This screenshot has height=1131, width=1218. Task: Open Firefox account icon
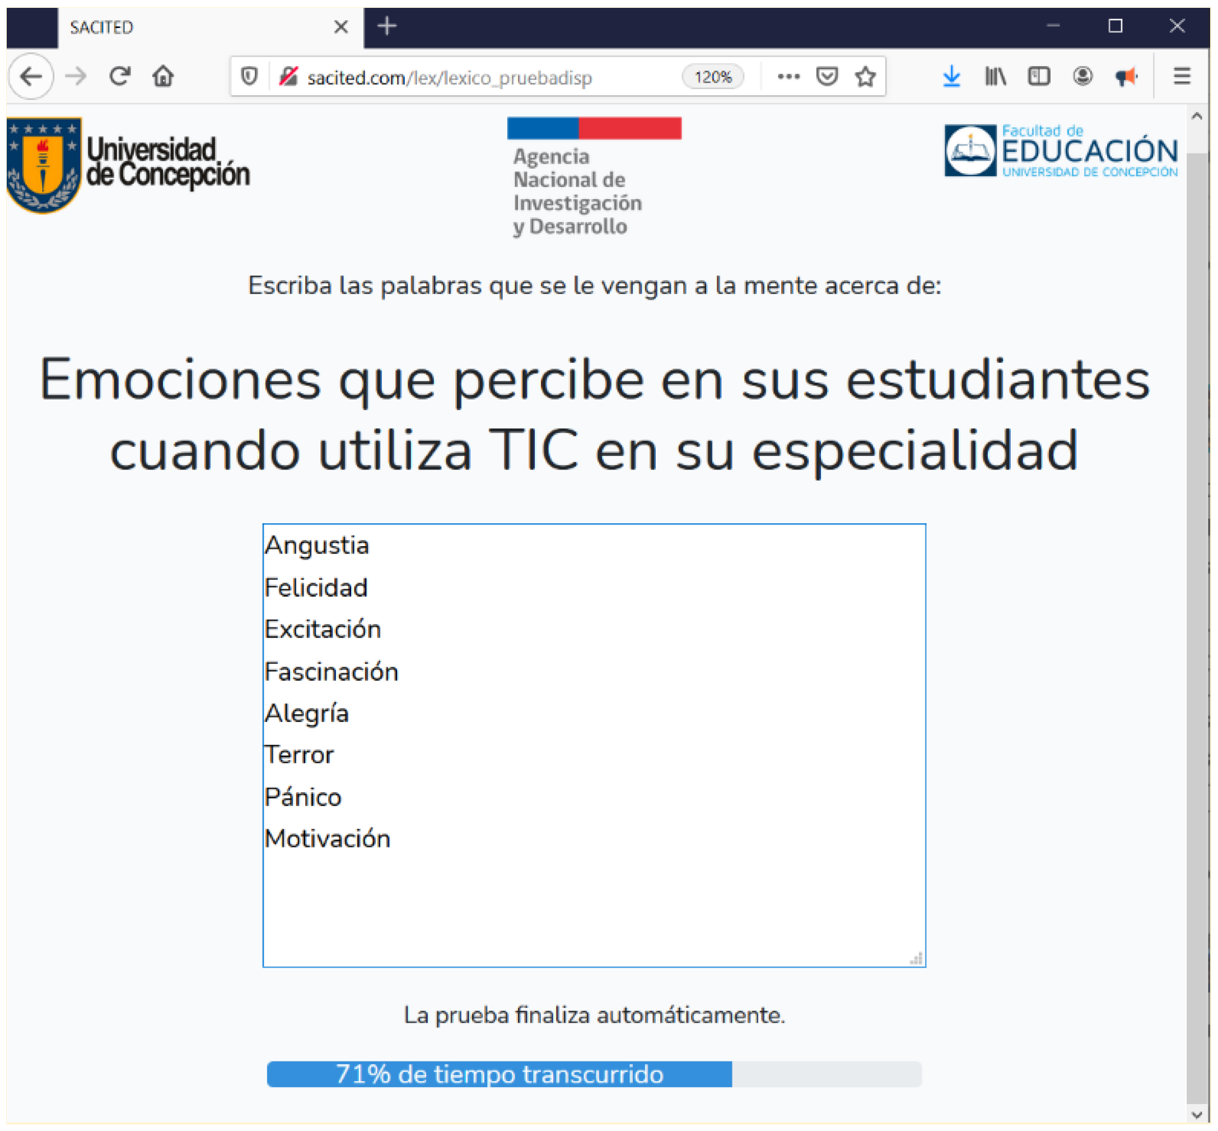[x=1082, y=77]
